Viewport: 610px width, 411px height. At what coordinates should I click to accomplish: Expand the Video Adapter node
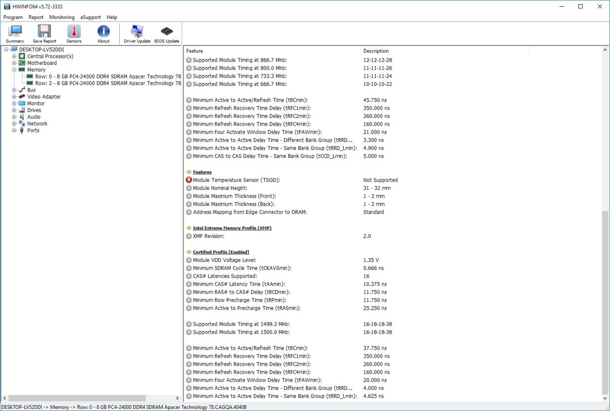[x=14, y=96]
